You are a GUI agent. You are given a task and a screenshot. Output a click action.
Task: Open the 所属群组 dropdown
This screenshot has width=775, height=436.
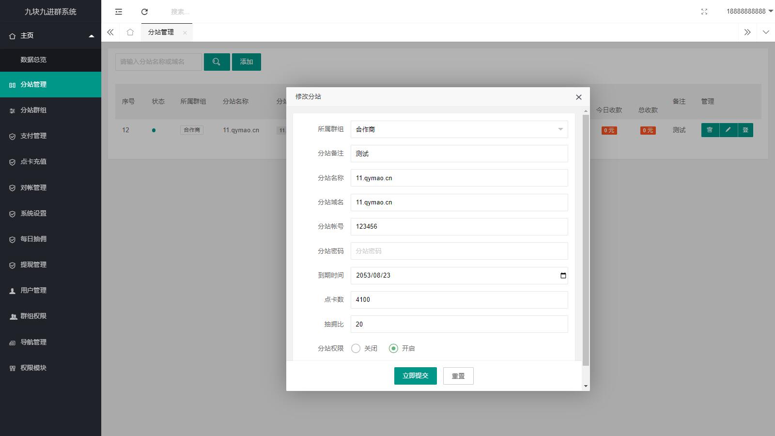coord(459,129)
